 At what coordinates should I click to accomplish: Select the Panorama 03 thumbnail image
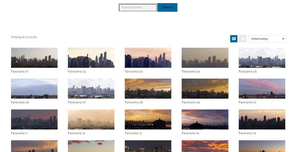pos(148,58)
